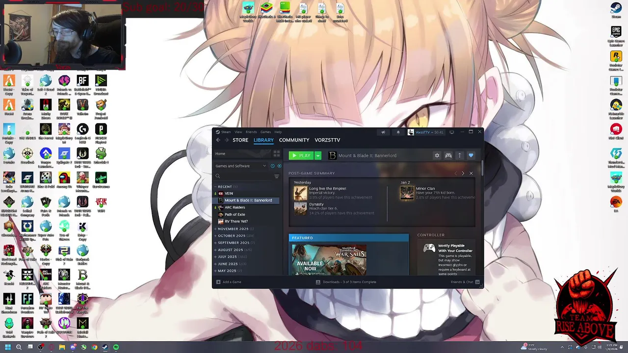The image size is (628, 353).
Task: Open Chrome from the taskbar
Action: (x=94, y=347)
